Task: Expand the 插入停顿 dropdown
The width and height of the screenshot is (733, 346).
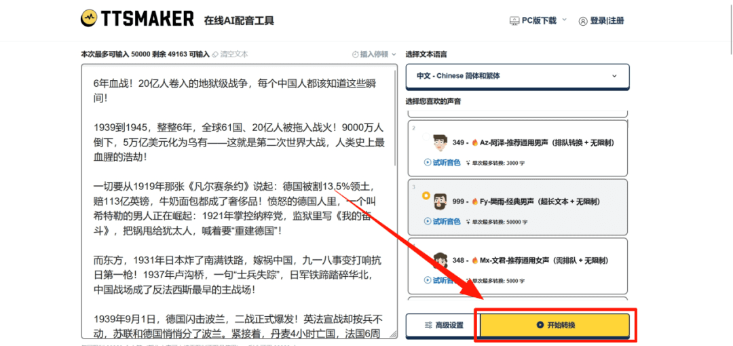Action: 375,54
